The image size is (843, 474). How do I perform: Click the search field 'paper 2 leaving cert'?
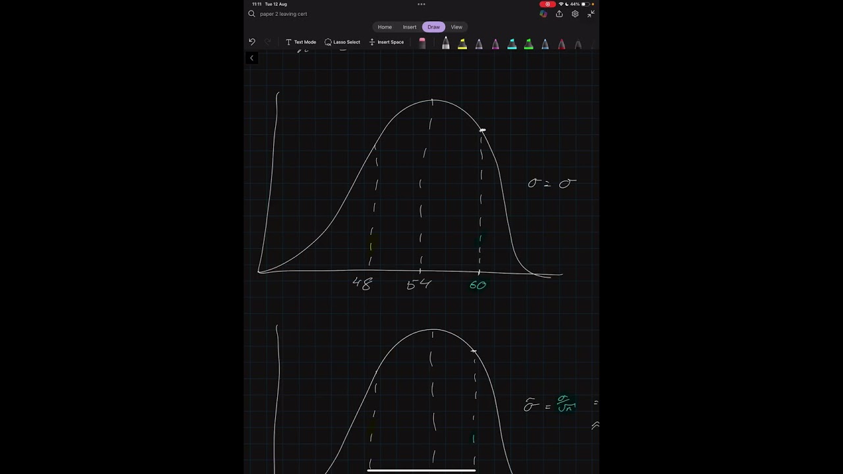pyautogui.click(x=283, y=14)
